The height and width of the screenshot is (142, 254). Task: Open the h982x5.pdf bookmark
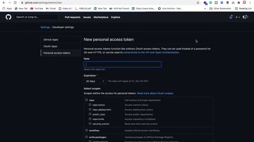coord(83,9)
